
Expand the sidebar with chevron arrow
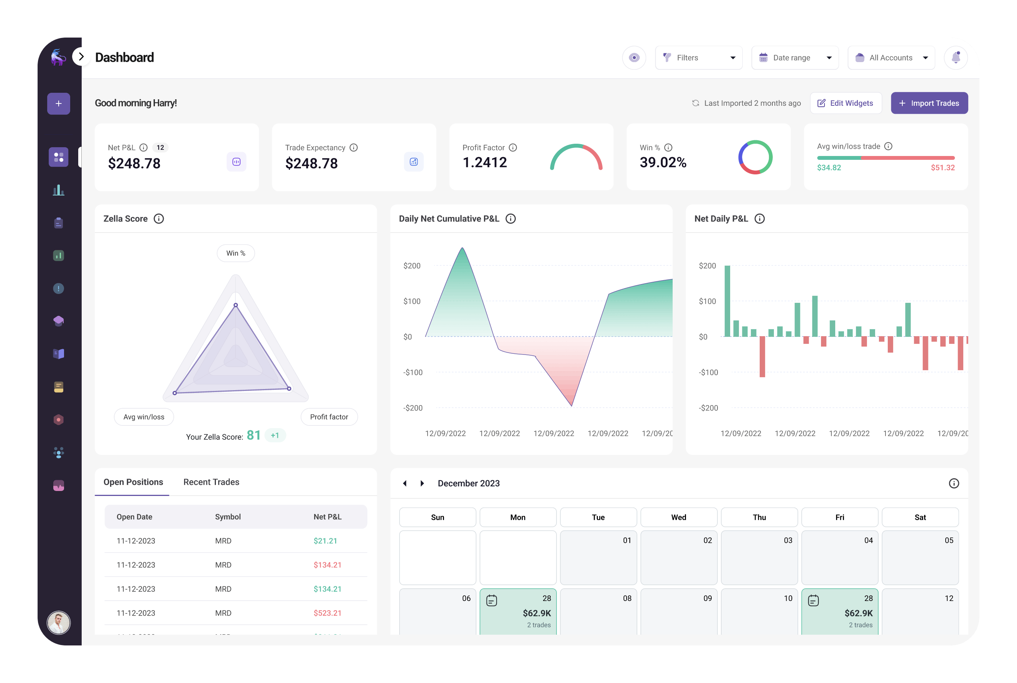[x=81, y=57]
